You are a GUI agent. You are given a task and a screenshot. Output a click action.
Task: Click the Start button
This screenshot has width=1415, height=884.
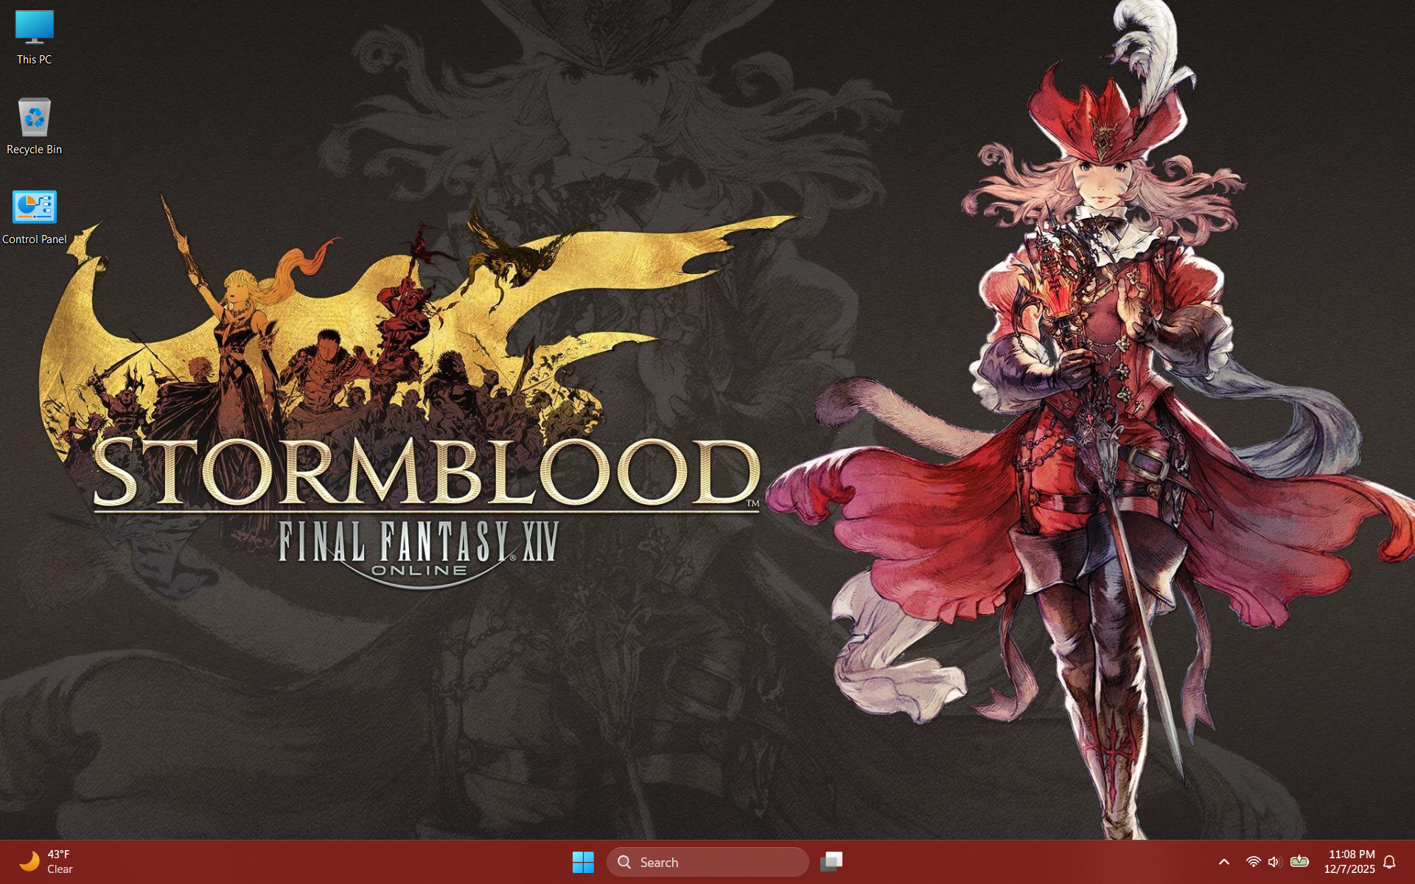pos(583,861)
